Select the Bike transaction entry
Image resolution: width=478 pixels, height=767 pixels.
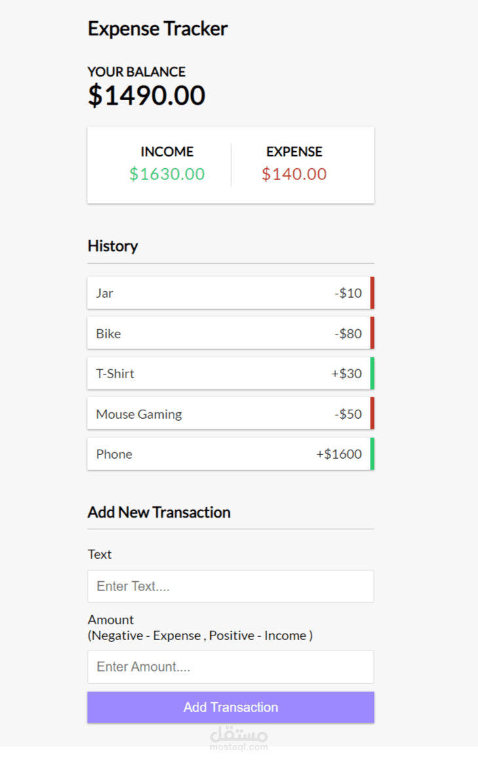click(x=229, y=333)
